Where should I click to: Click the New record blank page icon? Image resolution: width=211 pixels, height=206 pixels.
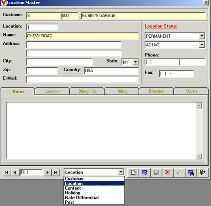tap(133, 173)
